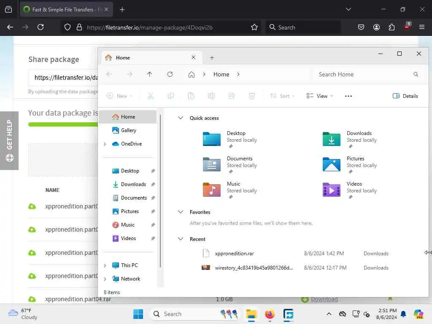432x324 pixels.
Task: Expand This PC in navigation pane
Action: click(x=105, y=265)
